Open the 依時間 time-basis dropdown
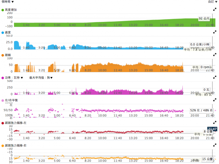Viewport: 219px width, 164px height. [8, 2]
